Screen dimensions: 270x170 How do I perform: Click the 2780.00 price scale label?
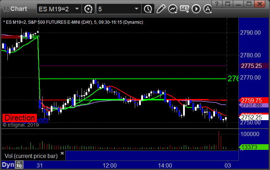[x=250, y=55]
